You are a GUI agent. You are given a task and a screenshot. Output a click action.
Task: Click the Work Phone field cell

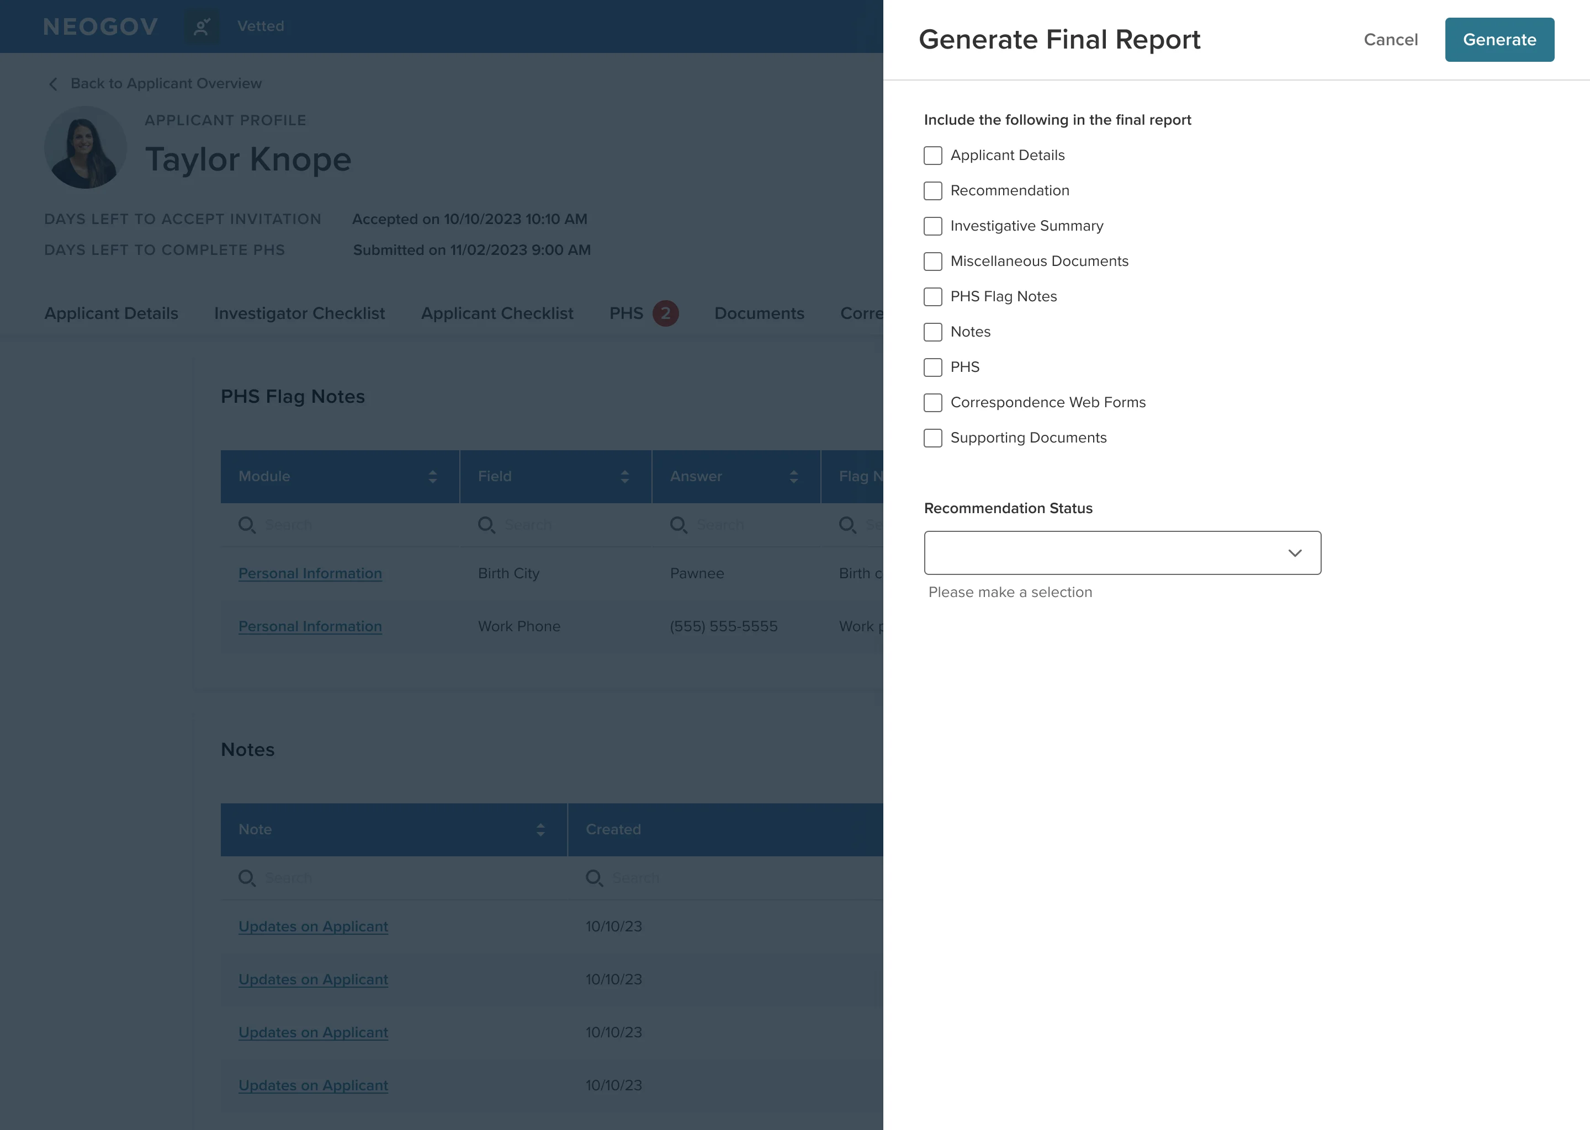click(518, 626)
